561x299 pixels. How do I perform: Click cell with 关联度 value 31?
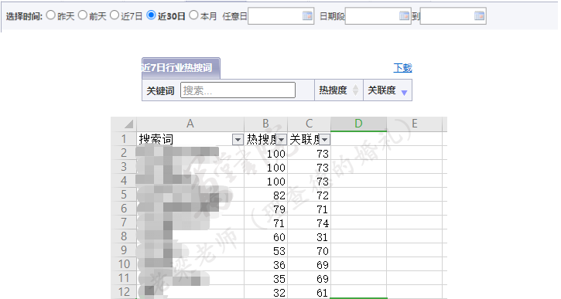309,237
